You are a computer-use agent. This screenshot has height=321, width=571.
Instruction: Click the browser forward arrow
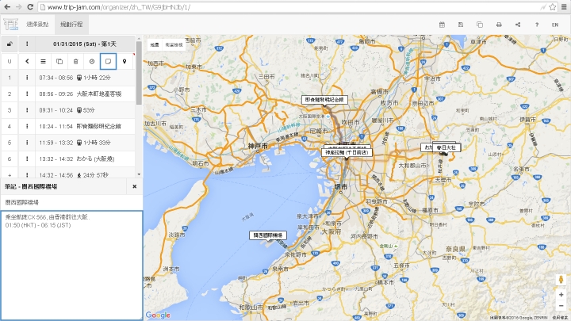point(18,7)
